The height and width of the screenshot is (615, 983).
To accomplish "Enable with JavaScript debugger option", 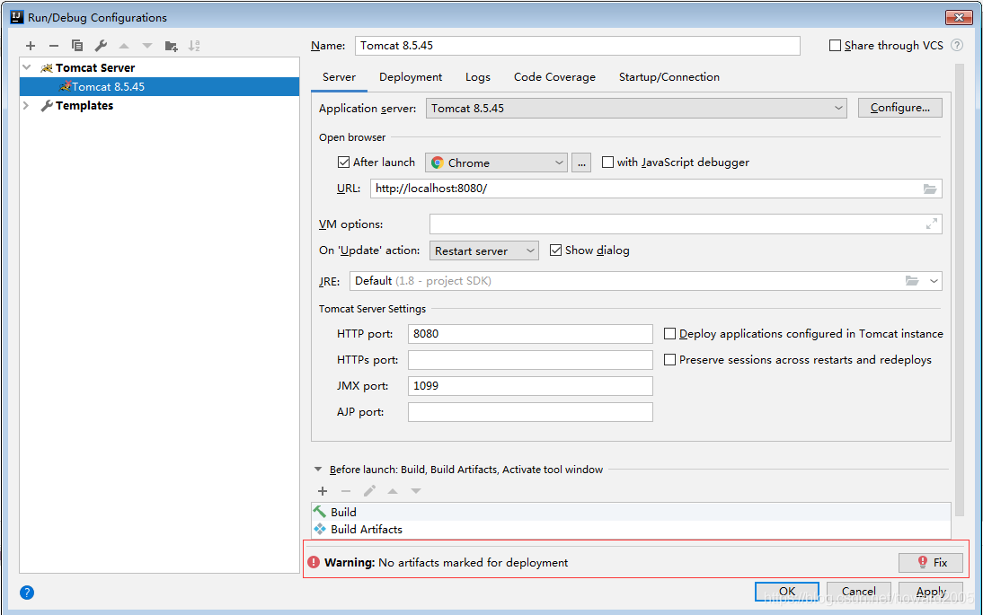I will tap(607, 163).
